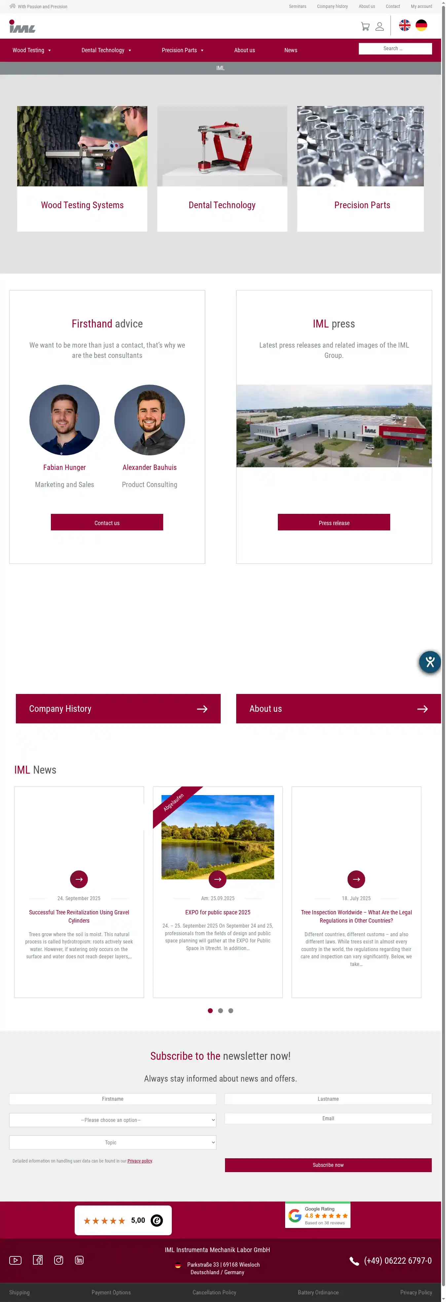The height and width of the screenshot is (1302, 446).
Task: Switch language with the German flag
Action: 421,25
